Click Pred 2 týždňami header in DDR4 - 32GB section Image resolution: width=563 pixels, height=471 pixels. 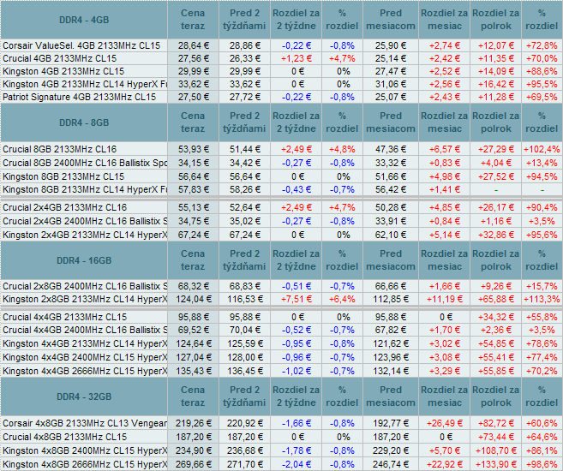[244, 396]
